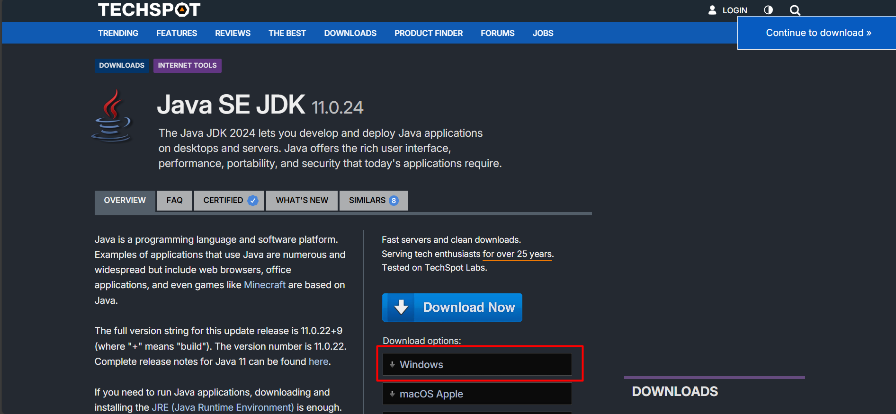Open THE BEST menu item

coord(287,33)
